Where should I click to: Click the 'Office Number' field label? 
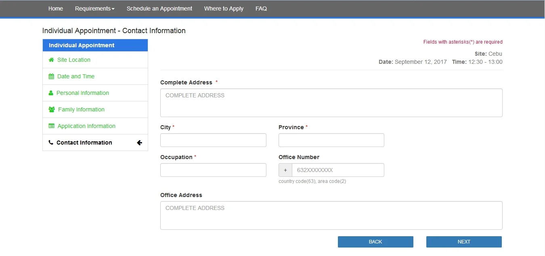[299, 157]
